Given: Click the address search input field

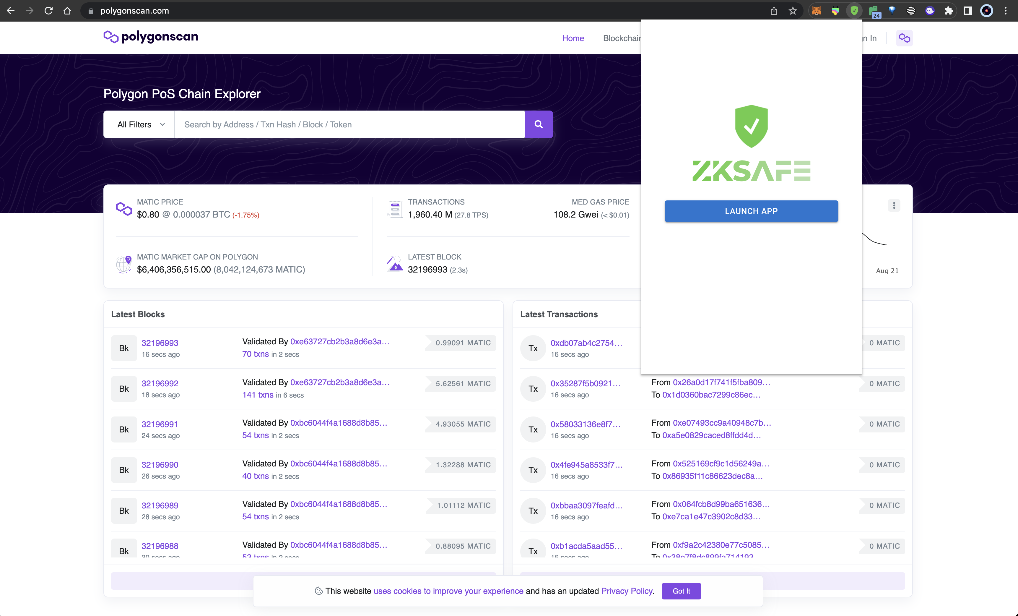Looking at the screenshot, I should point(349,124).
